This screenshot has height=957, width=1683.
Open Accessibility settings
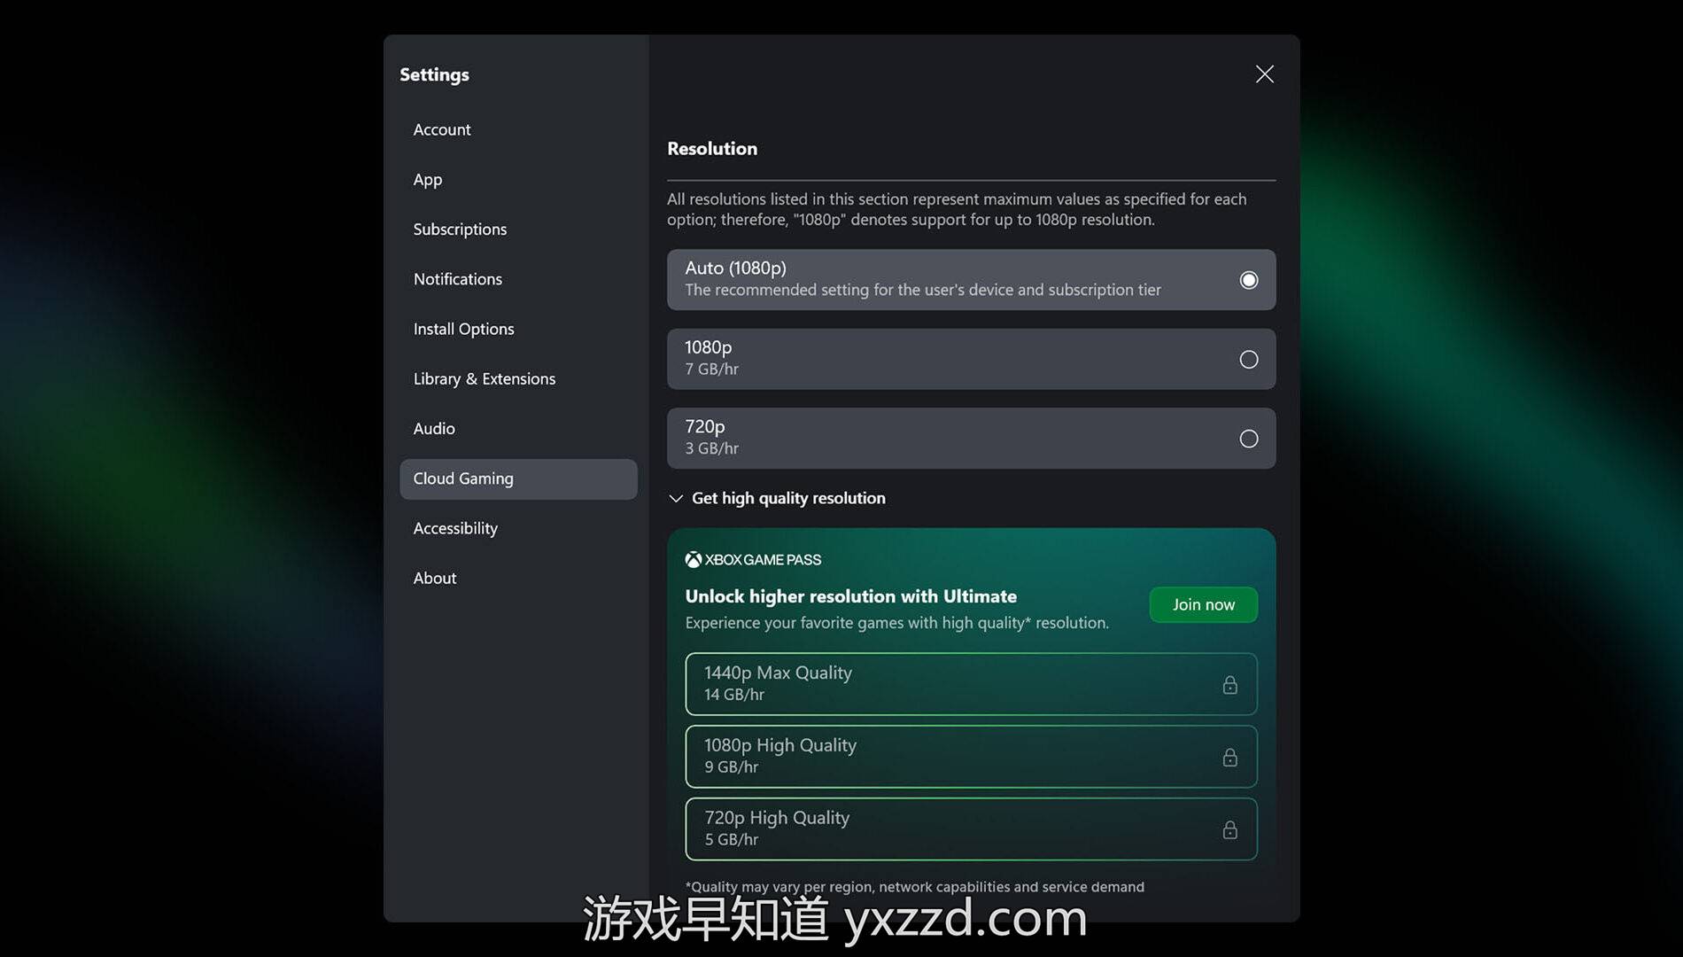(x=455, y=528)
